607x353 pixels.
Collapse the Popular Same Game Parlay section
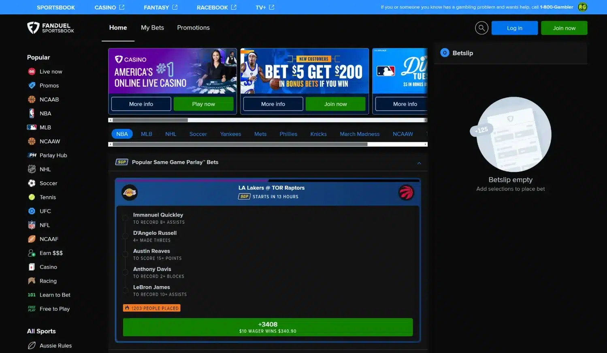coord(419,163)
